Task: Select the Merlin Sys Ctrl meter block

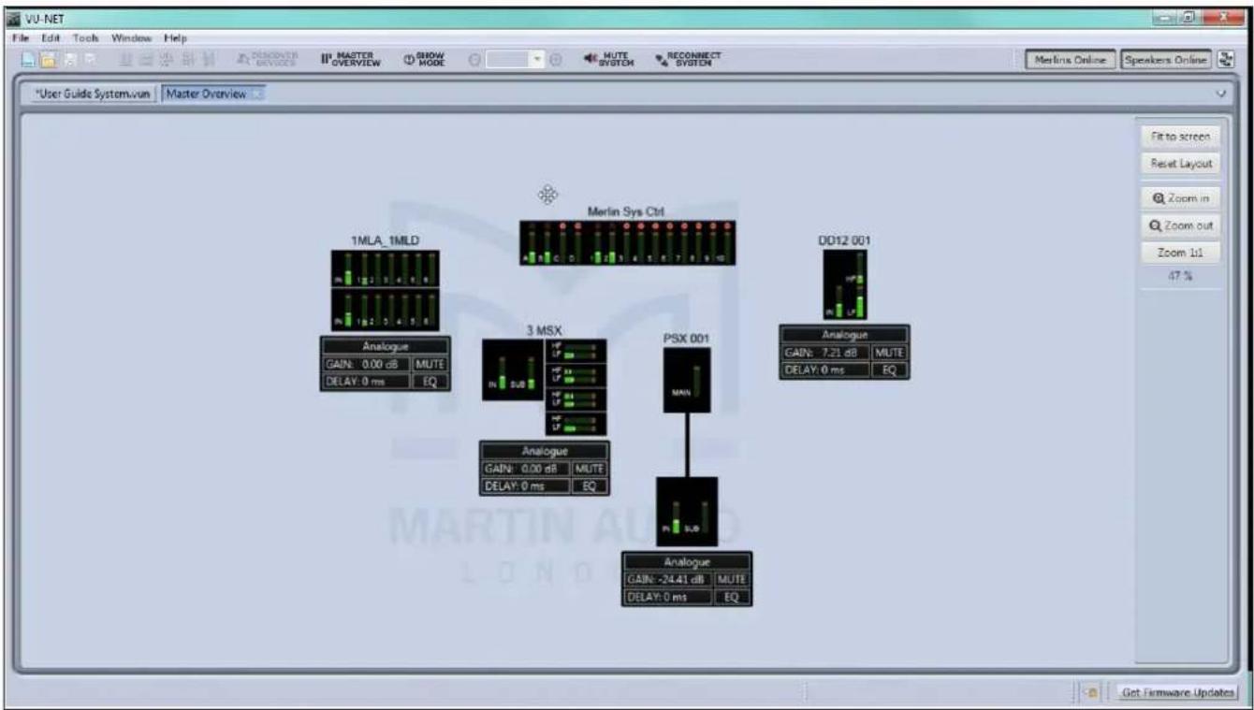Action: click(x=627, y=242)
